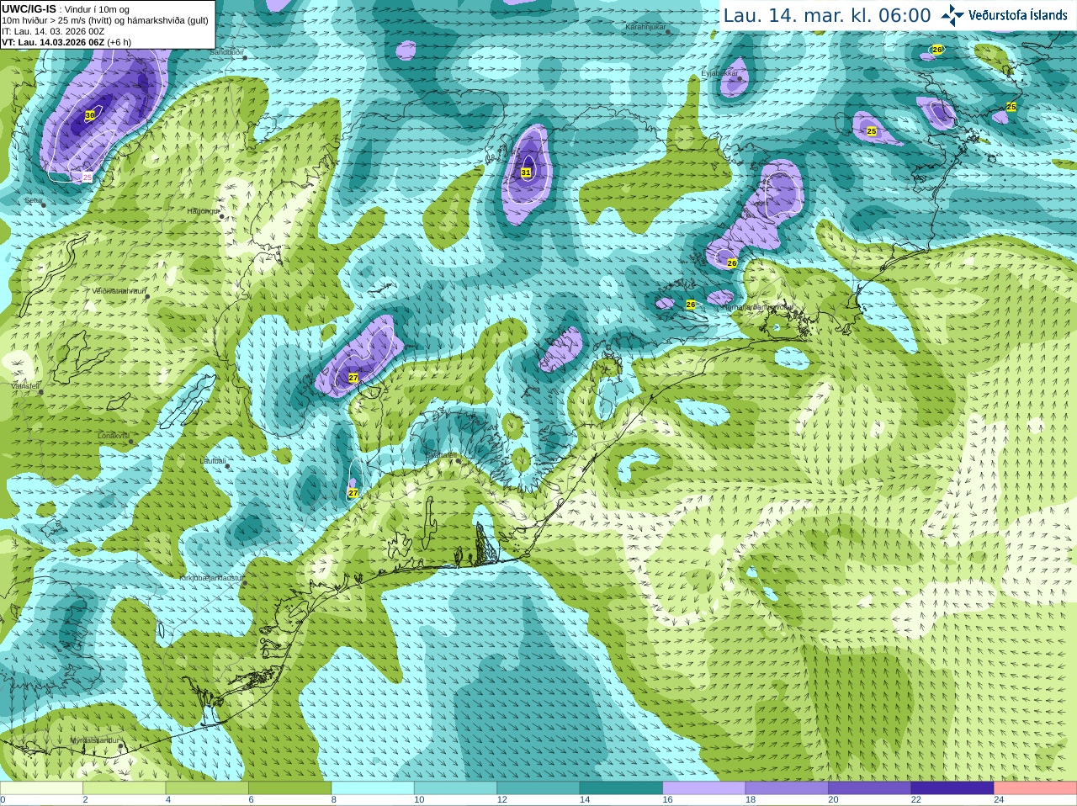
Task: Click the 'UWC/IG-IS' model title
Action: pyautogui.click(x=29, y=8)
